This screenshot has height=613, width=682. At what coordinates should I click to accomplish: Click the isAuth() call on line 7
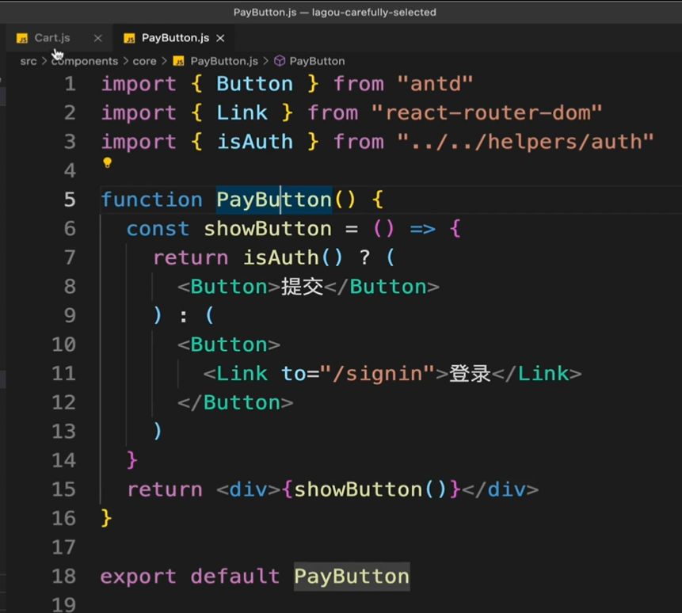[x=293, y=258]
